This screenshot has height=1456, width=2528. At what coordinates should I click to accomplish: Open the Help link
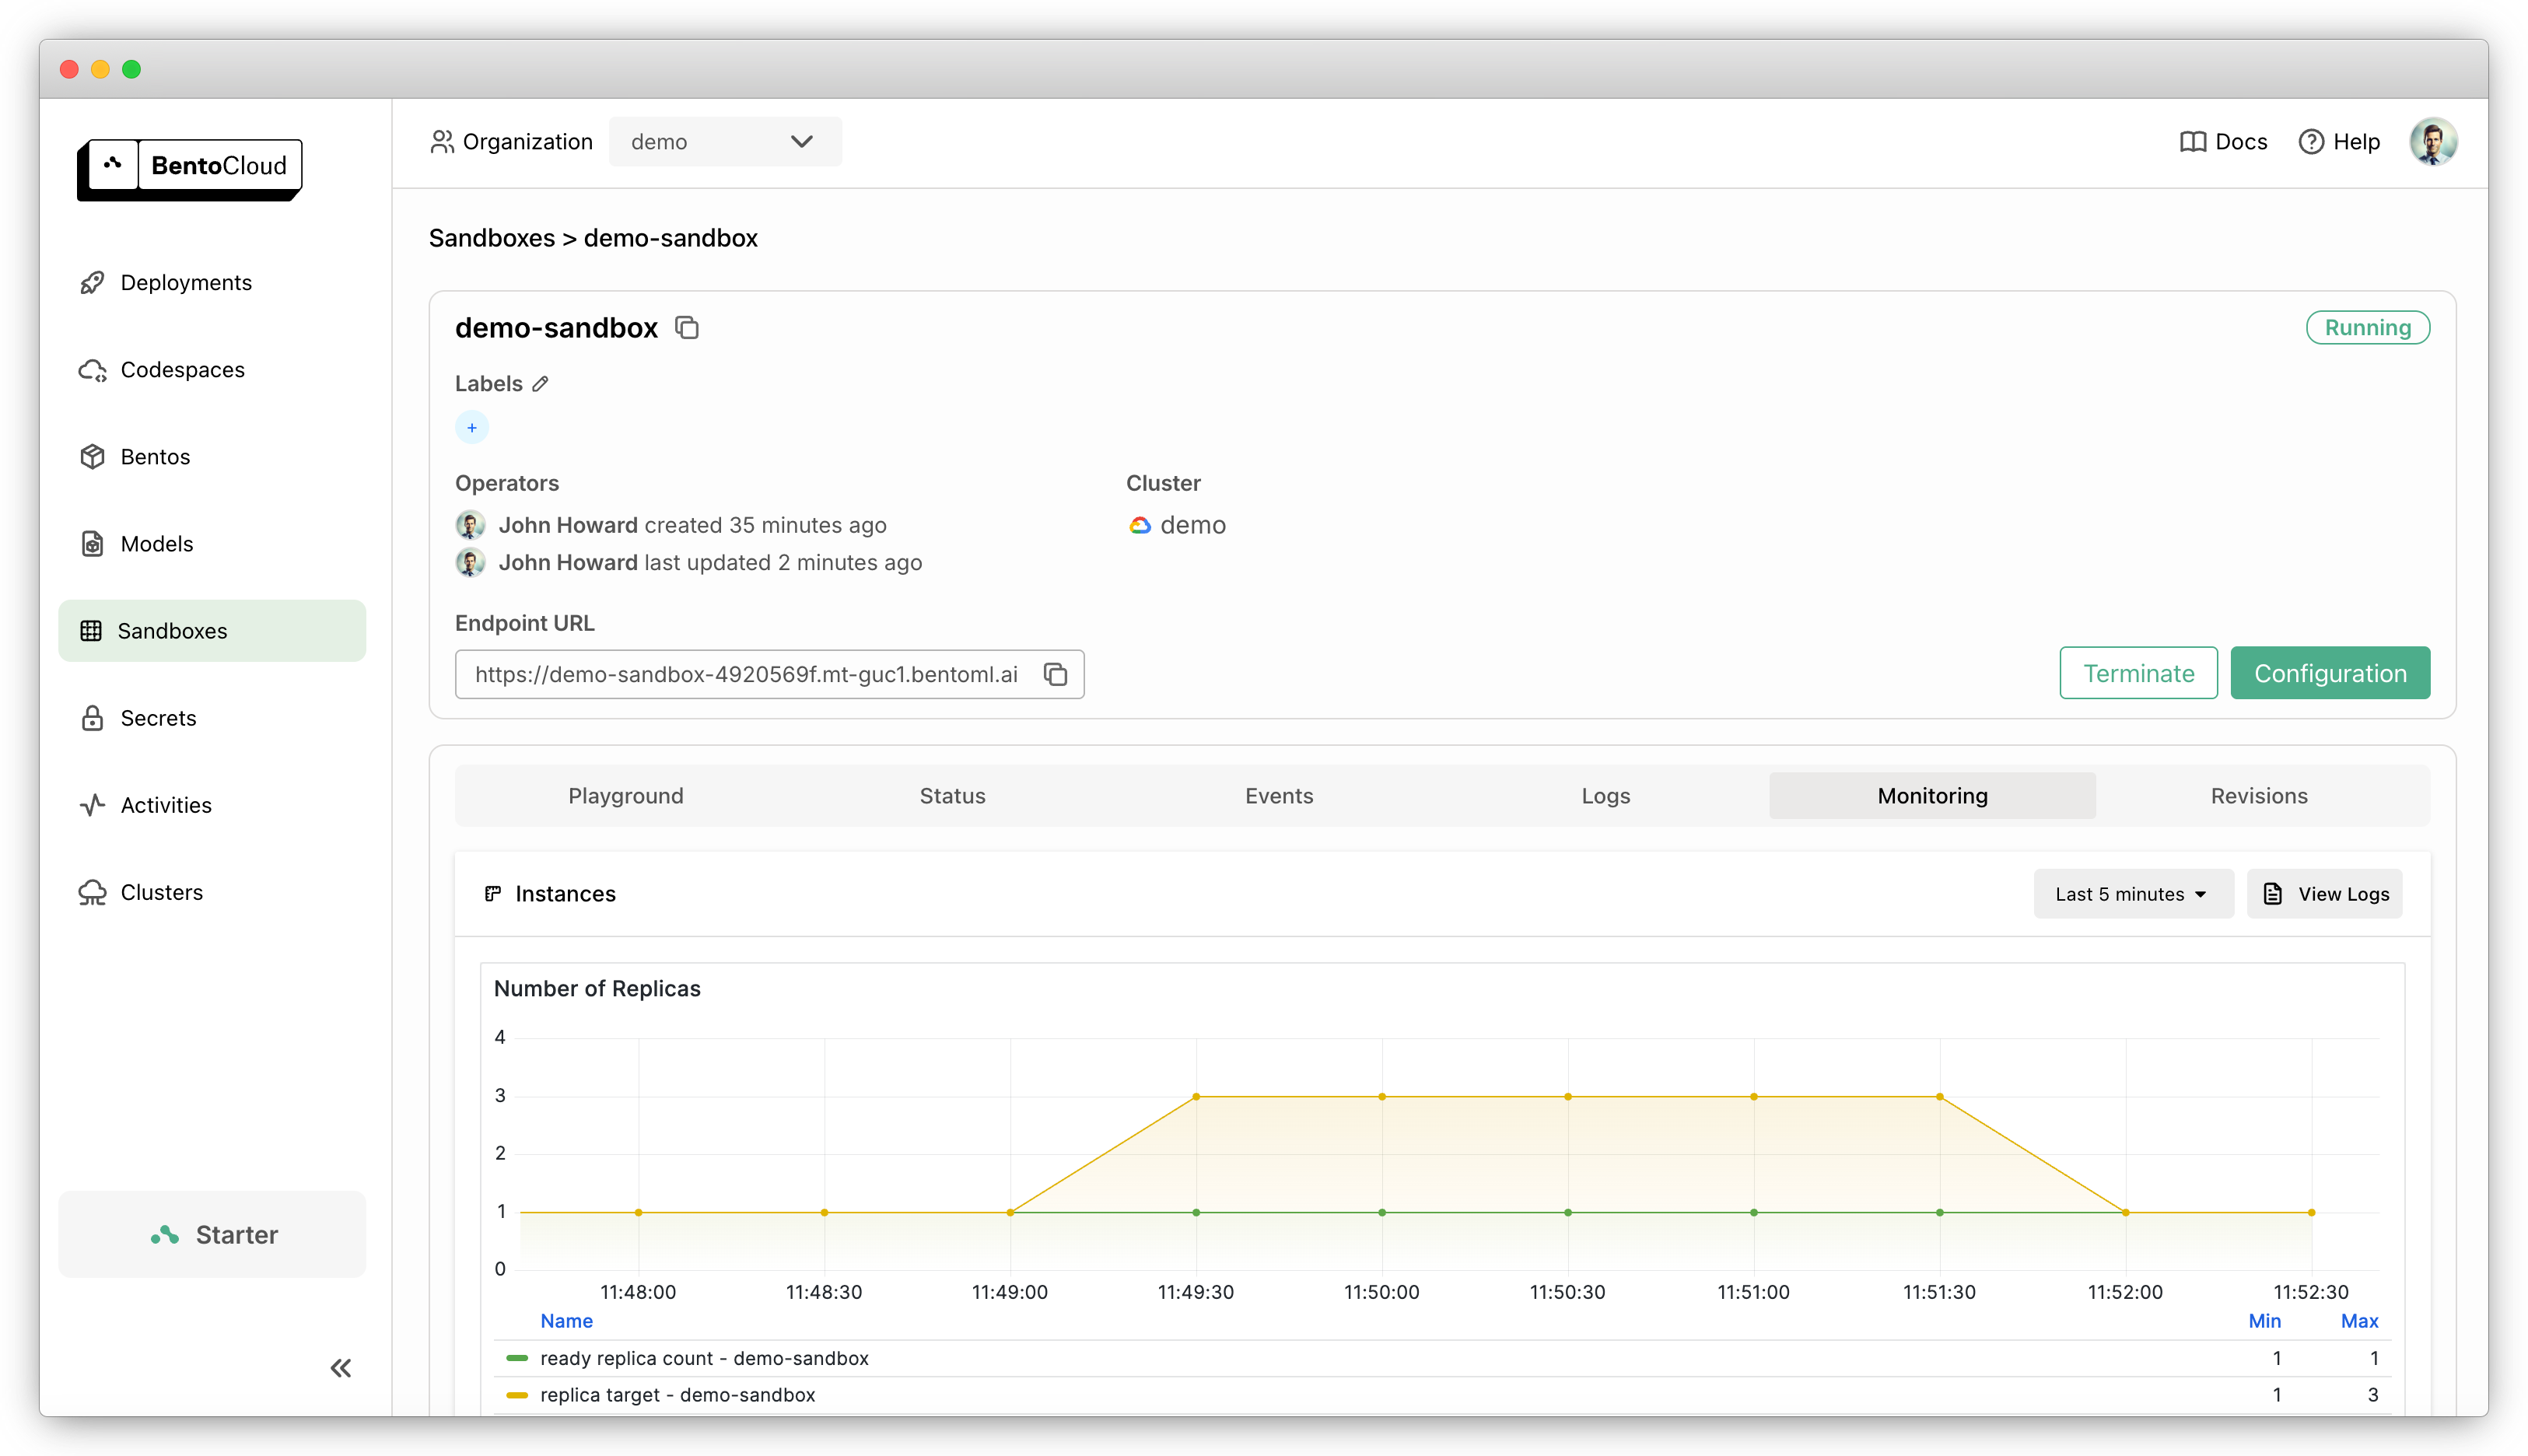click(2339, 142)
